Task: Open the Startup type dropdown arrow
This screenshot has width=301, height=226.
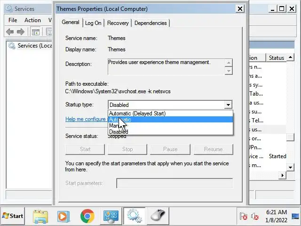Action: point(228,105)
